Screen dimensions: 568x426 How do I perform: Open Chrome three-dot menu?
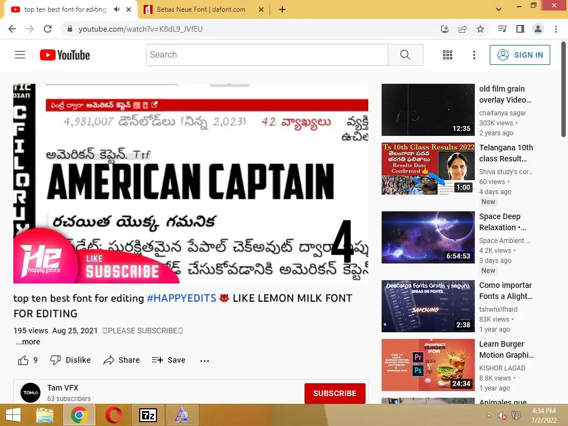coord(556,29)
